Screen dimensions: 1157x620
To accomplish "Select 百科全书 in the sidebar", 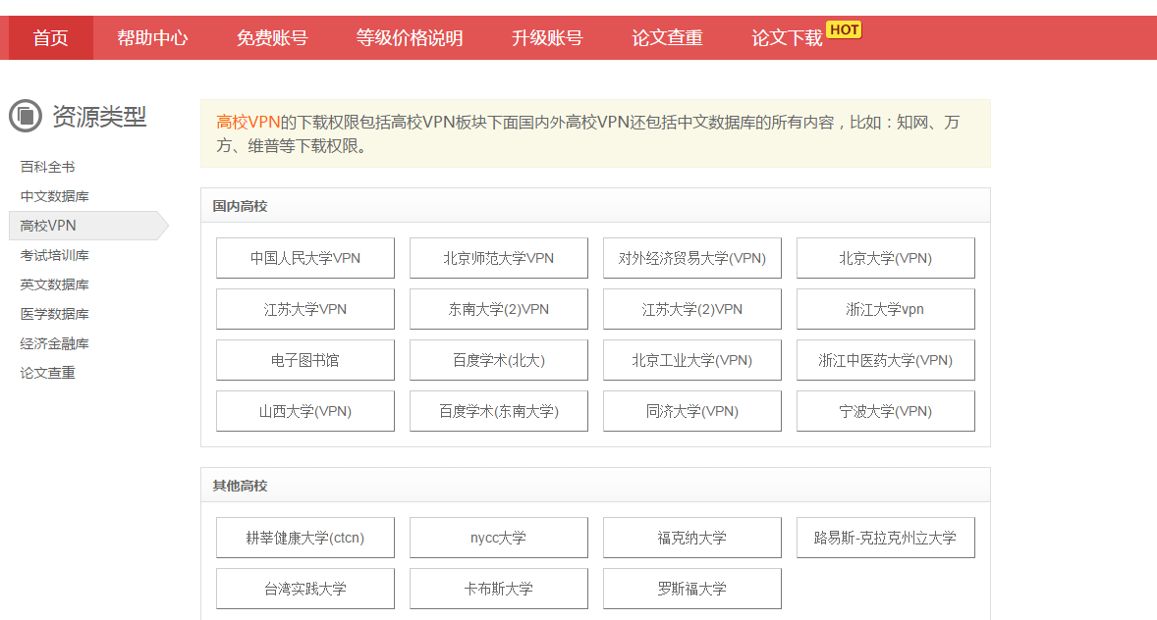I will 47,167.
